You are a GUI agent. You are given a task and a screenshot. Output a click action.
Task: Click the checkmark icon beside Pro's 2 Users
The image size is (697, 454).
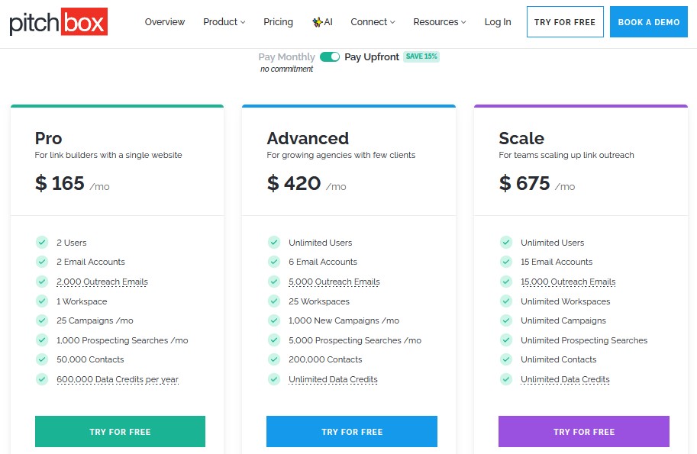[42, 243]
